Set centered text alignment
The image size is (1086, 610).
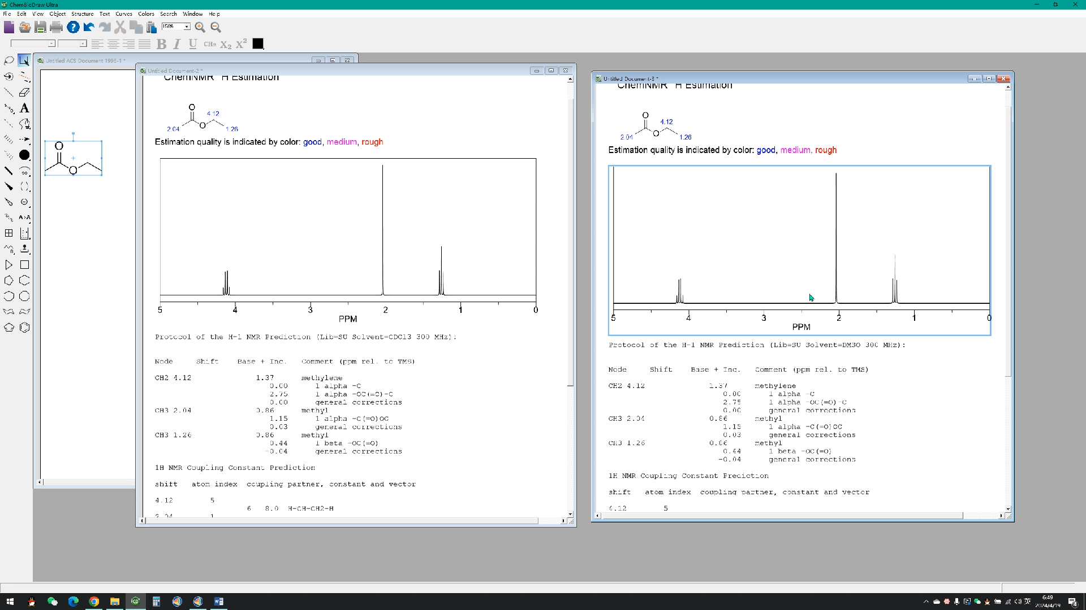113,44
